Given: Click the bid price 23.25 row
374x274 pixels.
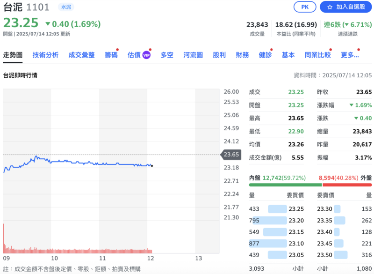Looking at the screenshot, I should coord(276,209).
